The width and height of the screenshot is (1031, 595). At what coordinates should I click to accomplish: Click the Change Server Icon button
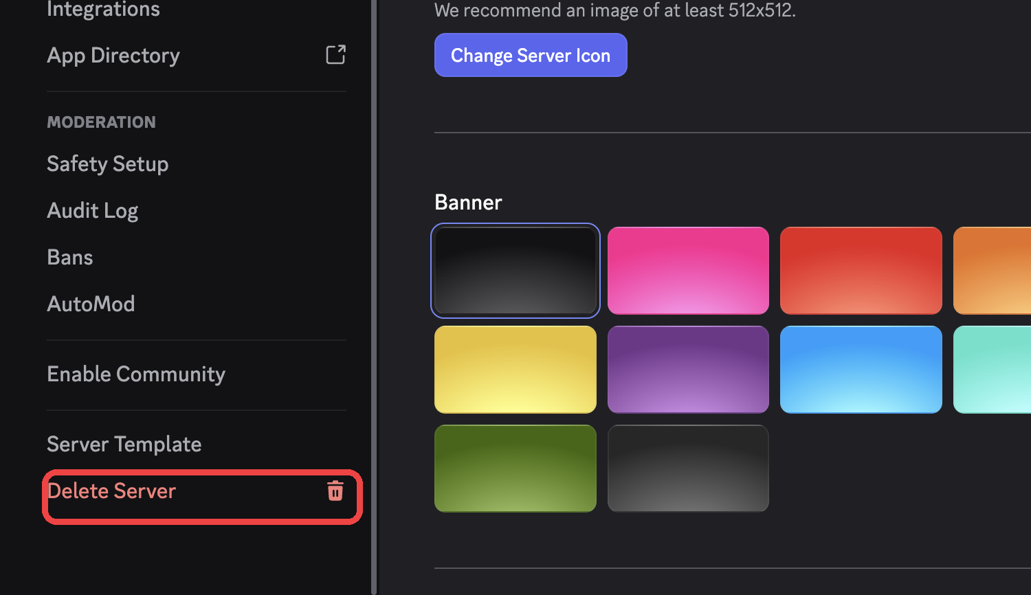tap(531, 55)
